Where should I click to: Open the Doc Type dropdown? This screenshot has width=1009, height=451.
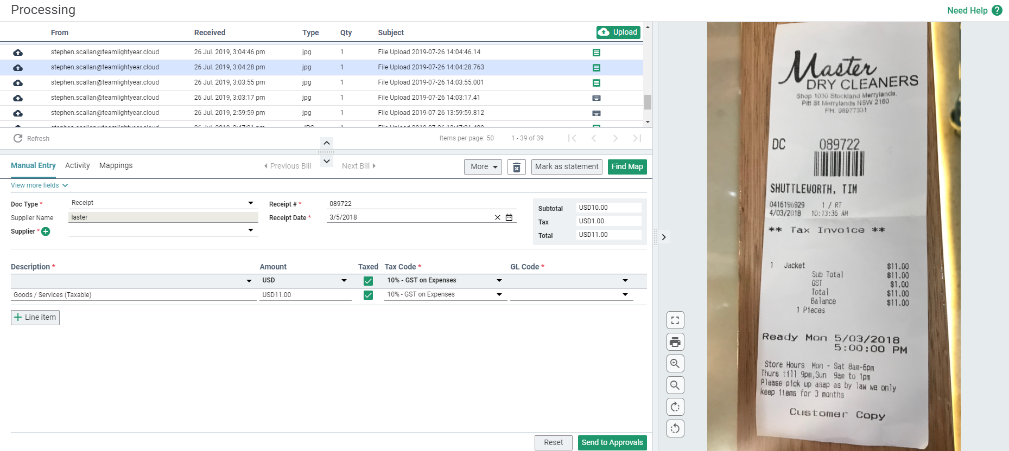163,203
